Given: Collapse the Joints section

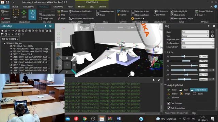Looking at the screenshot, I should pyautogui.click(x=165, y=52).
